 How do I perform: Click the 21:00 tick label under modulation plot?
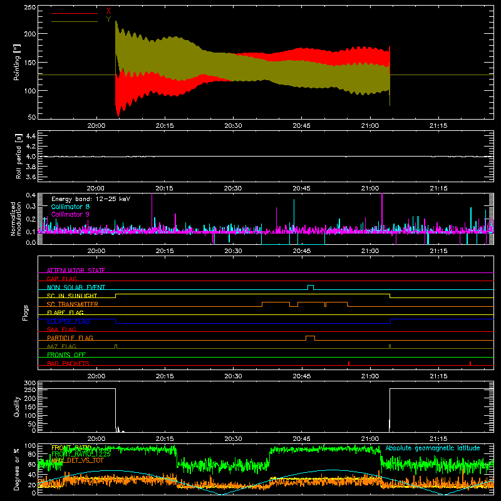(x=370, y=251)
